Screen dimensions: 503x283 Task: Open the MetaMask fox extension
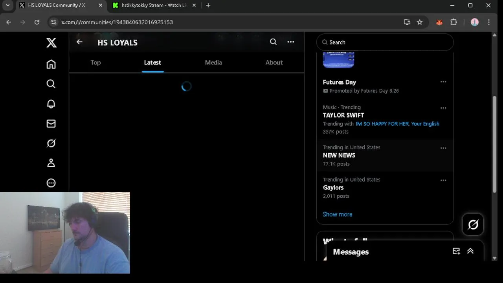[439, 22]
